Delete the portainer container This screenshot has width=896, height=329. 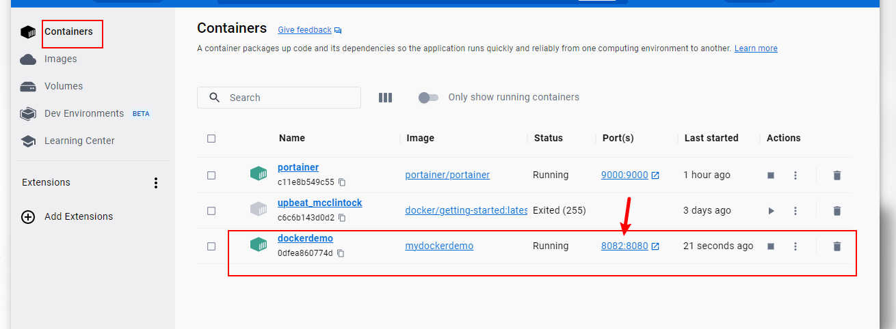[836, 175]
